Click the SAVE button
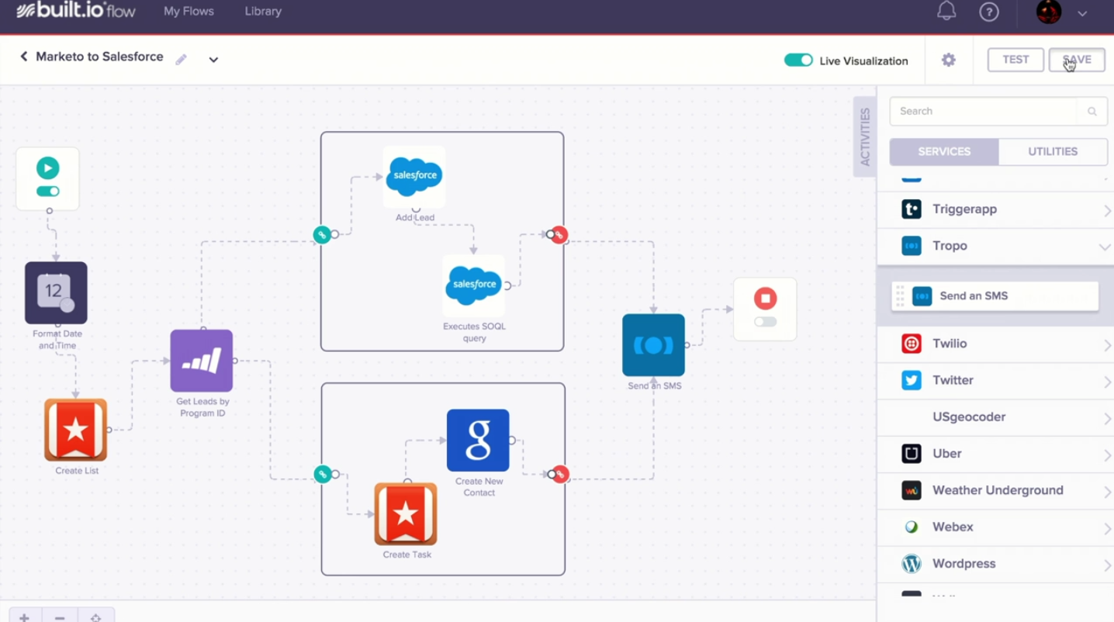Screen dimensions: 1114x622 coord(1077,60)
